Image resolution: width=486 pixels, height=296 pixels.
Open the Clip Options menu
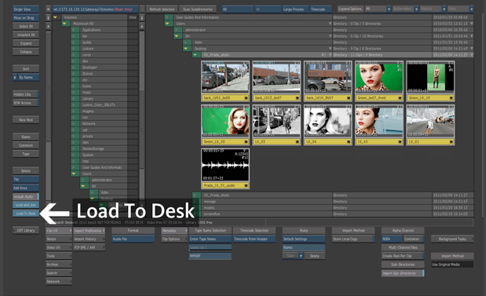pyautogui.click(x=174, y=239)
